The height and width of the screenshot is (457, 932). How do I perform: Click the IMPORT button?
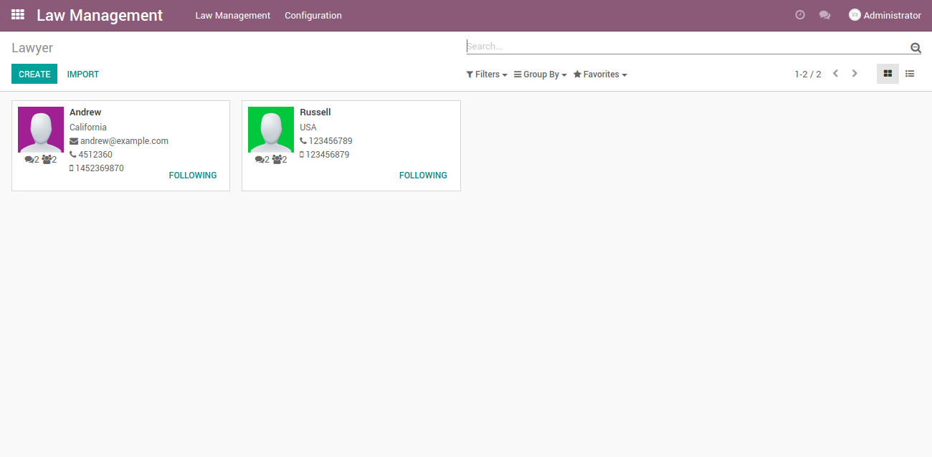click(x=83, y=74)
